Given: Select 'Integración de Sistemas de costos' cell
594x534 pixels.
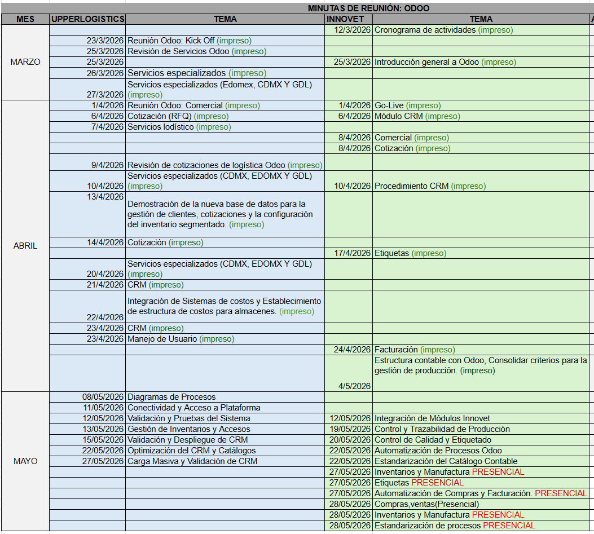Looking at the screenshot, I should tap(225, 307).
